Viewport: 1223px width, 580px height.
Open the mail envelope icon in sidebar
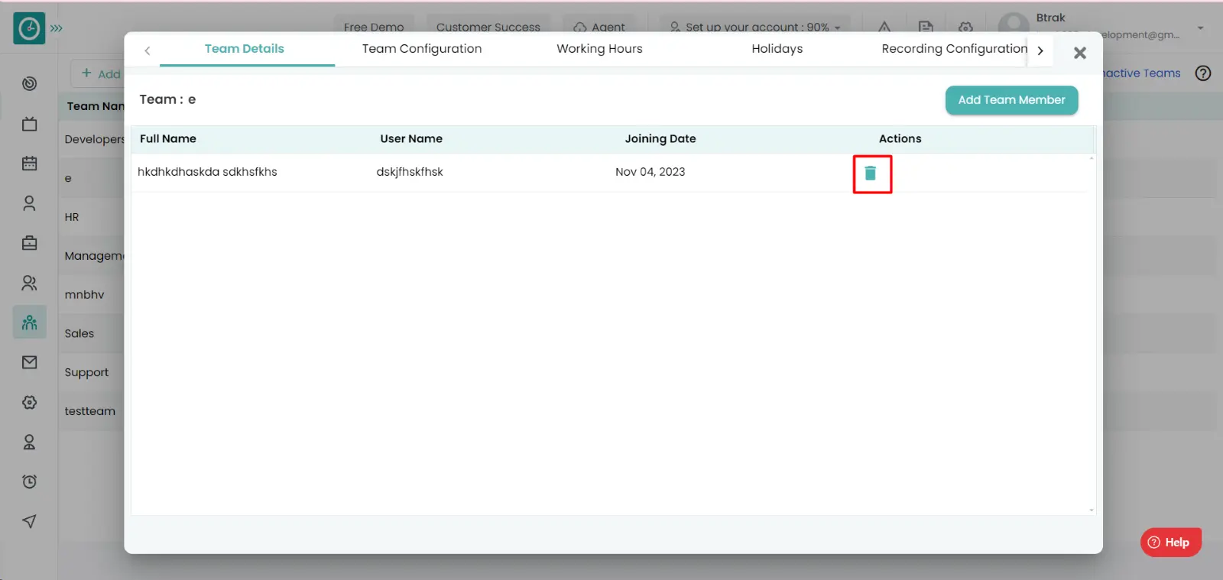[x=30, y=362]
